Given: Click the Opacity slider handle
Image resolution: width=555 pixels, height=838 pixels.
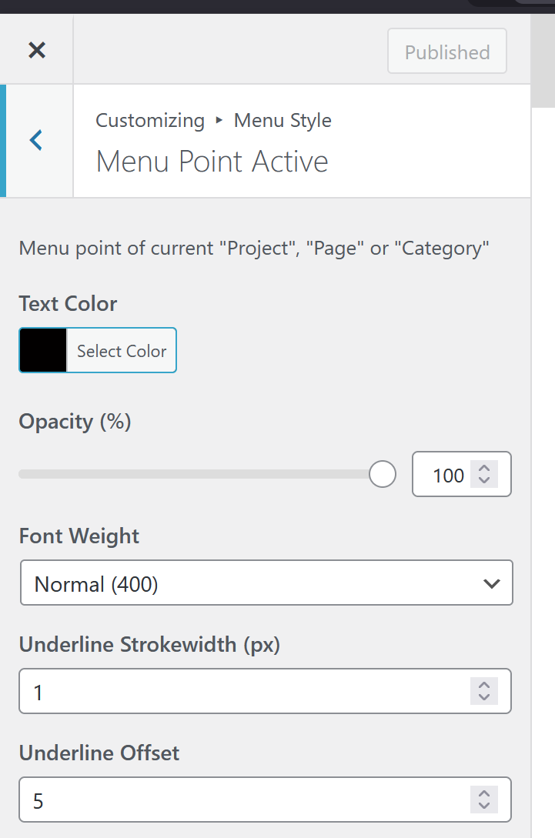Looking at the screenshot, I should (382, 475).
